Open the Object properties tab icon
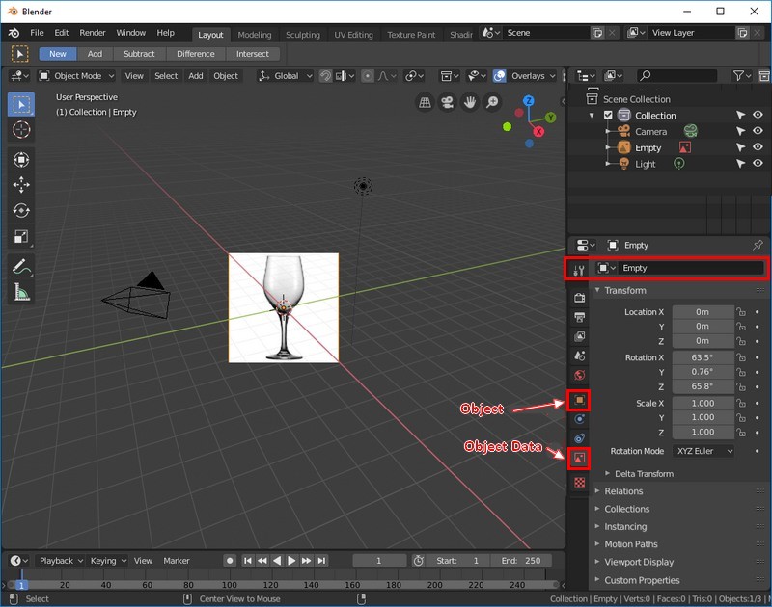Screen dimensions: 772x607 click(579, 400)
